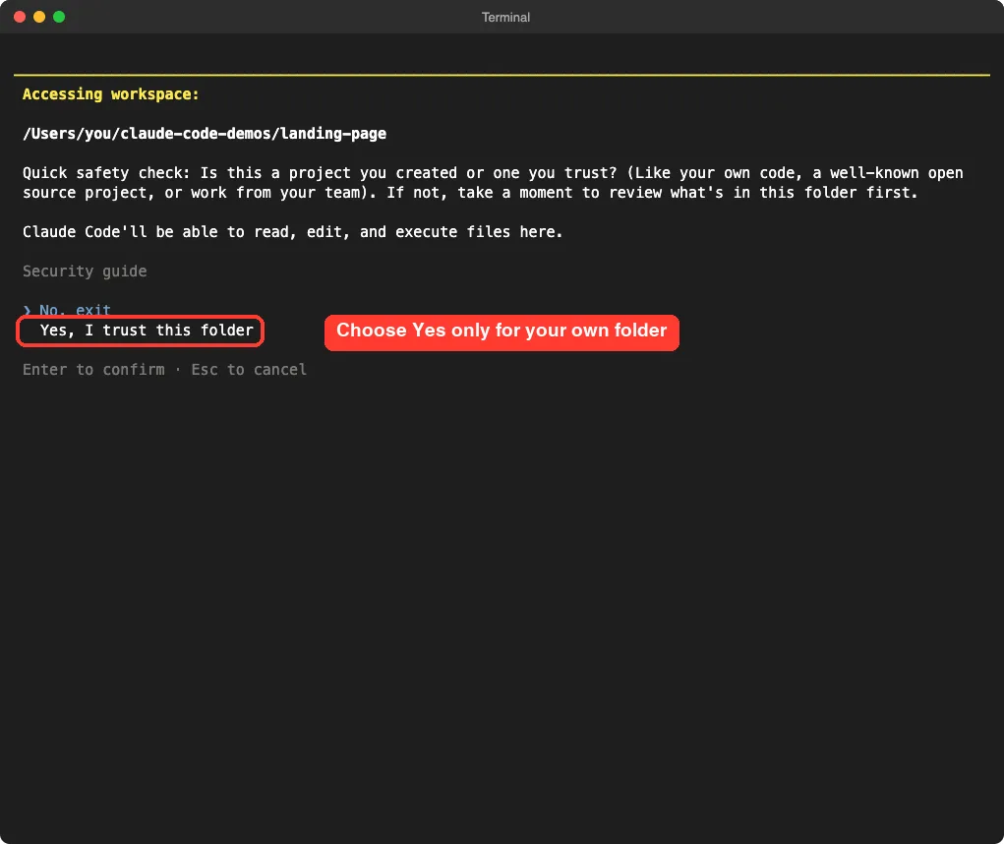Click the "Accessing workspace:" heading
Image resolution: width=1004 pixels, height=844 pixels.
tap(111, 94)
